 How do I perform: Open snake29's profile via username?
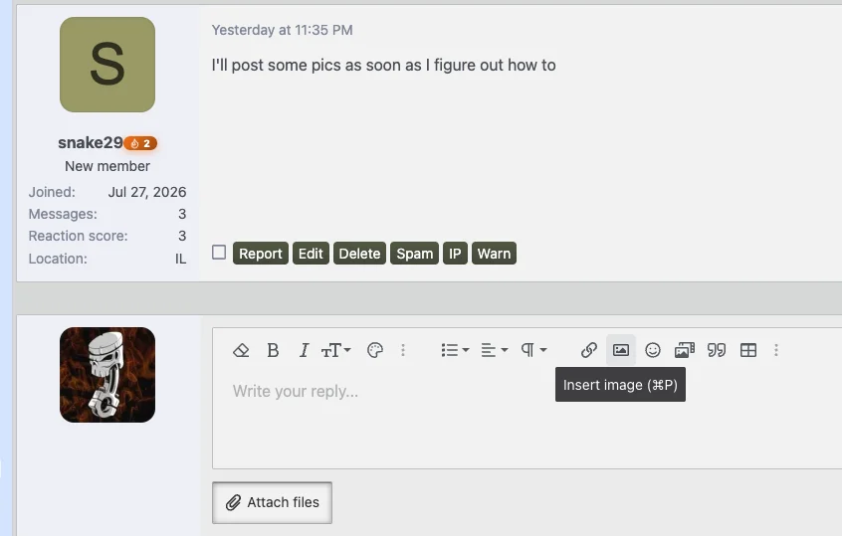click(91, 143)
